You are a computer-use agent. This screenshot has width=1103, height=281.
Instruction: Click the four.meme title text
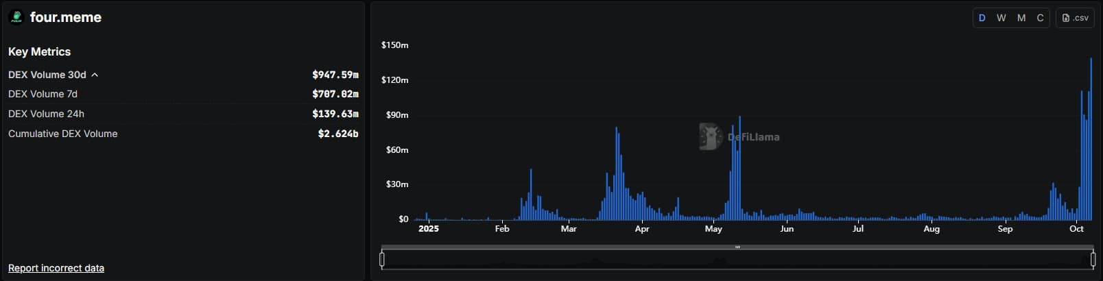tap(66, 17)
